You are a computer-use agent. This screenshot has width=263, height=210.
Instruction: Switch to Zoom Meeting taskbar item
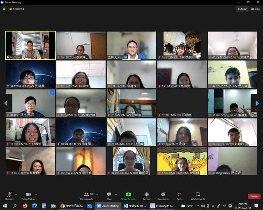(x=108, y=206)
